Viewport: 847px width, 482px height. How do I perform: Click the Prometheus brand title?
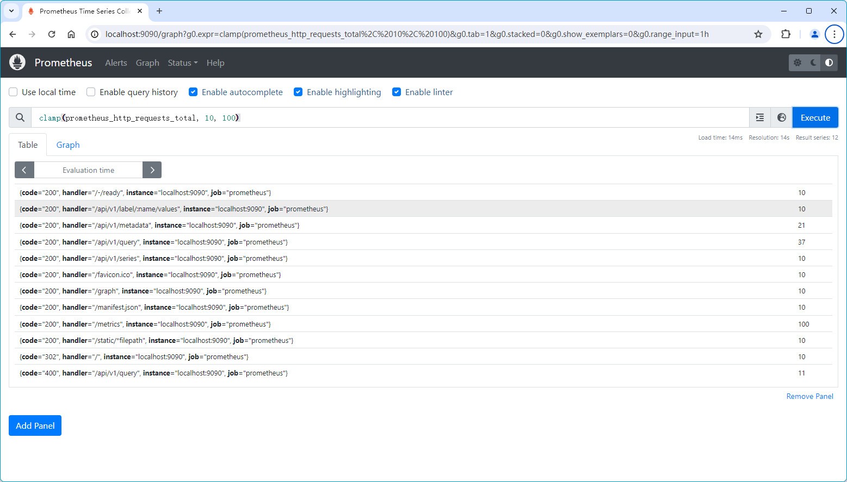click(63, 62)
